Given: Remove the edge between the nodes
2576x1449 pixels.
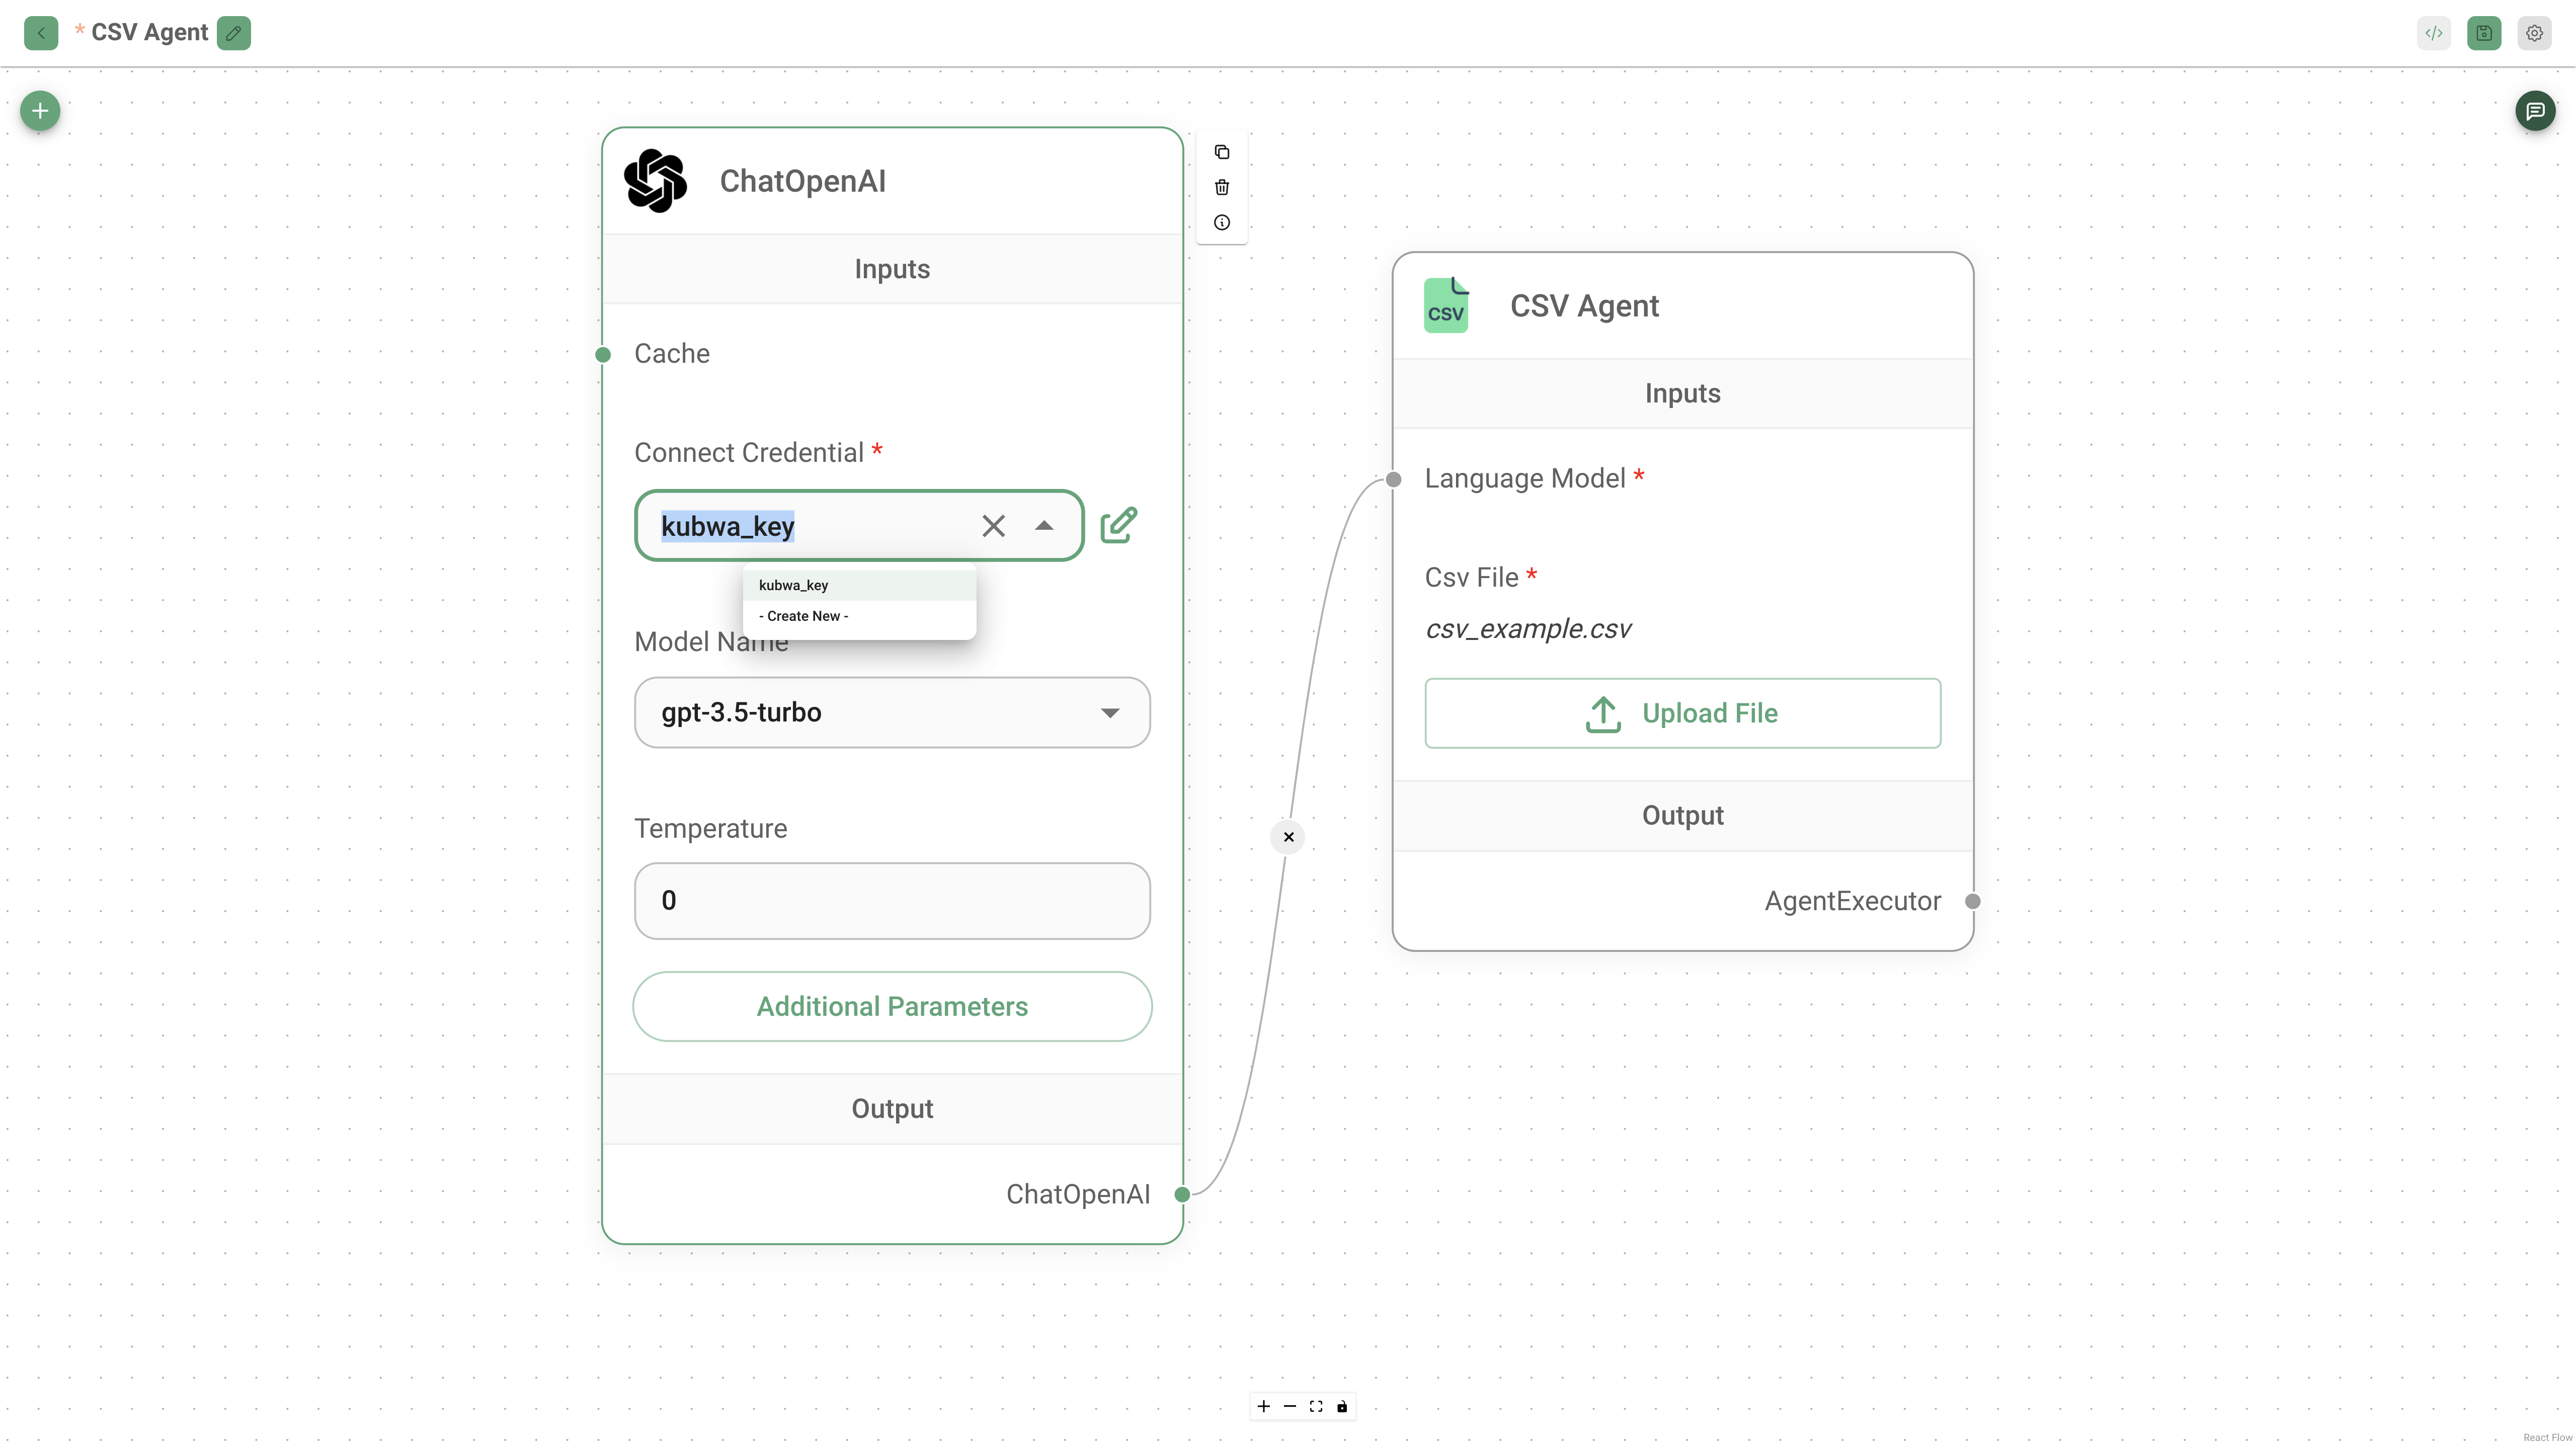Looking at the screenshot, I should tap(1288, 837).
